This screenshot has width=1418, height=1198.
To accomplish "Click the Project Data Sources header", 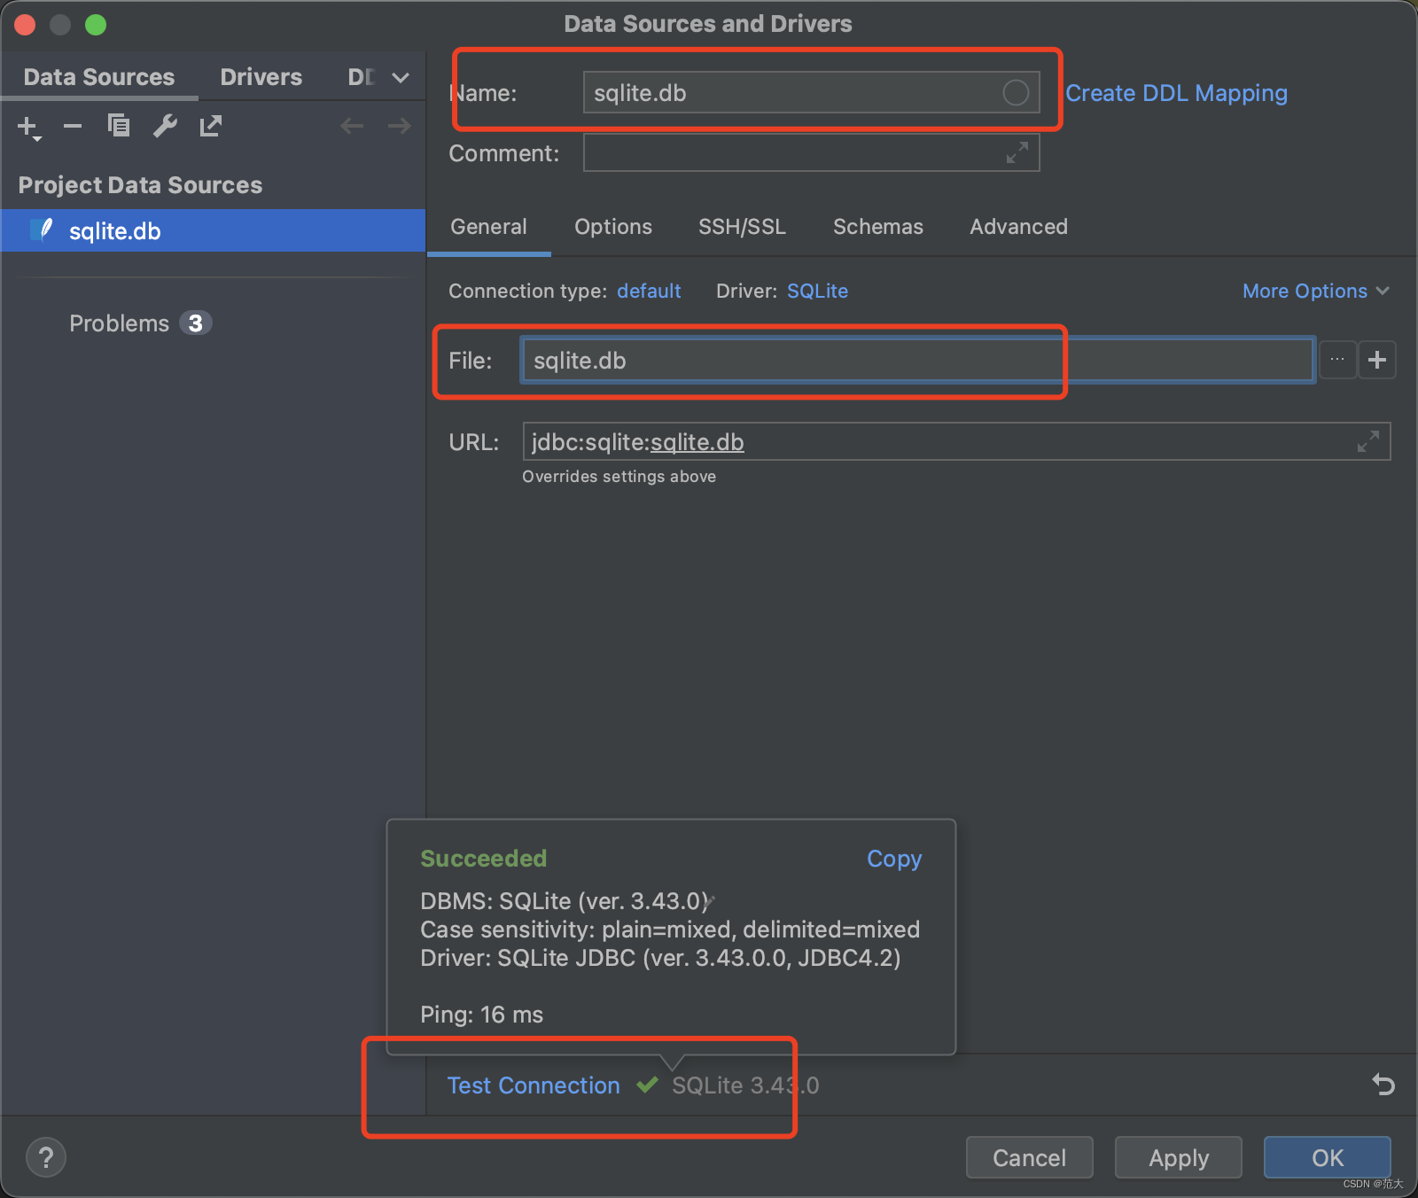I will [x=140, y=185].
